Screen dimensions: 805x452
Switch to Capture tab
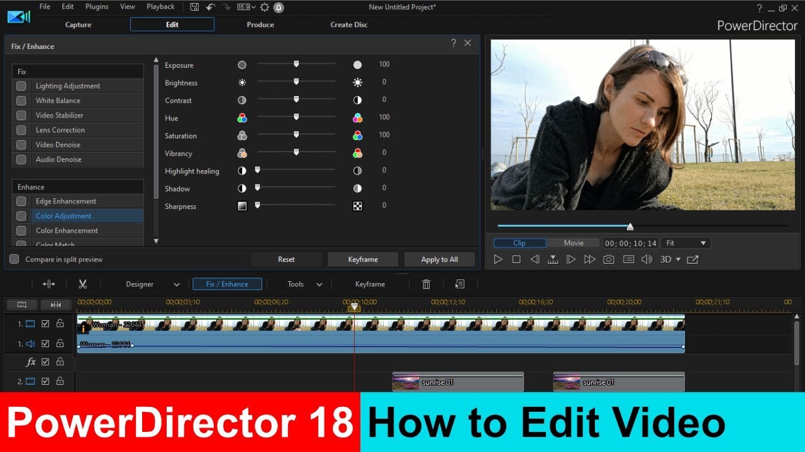coord(79,24)
